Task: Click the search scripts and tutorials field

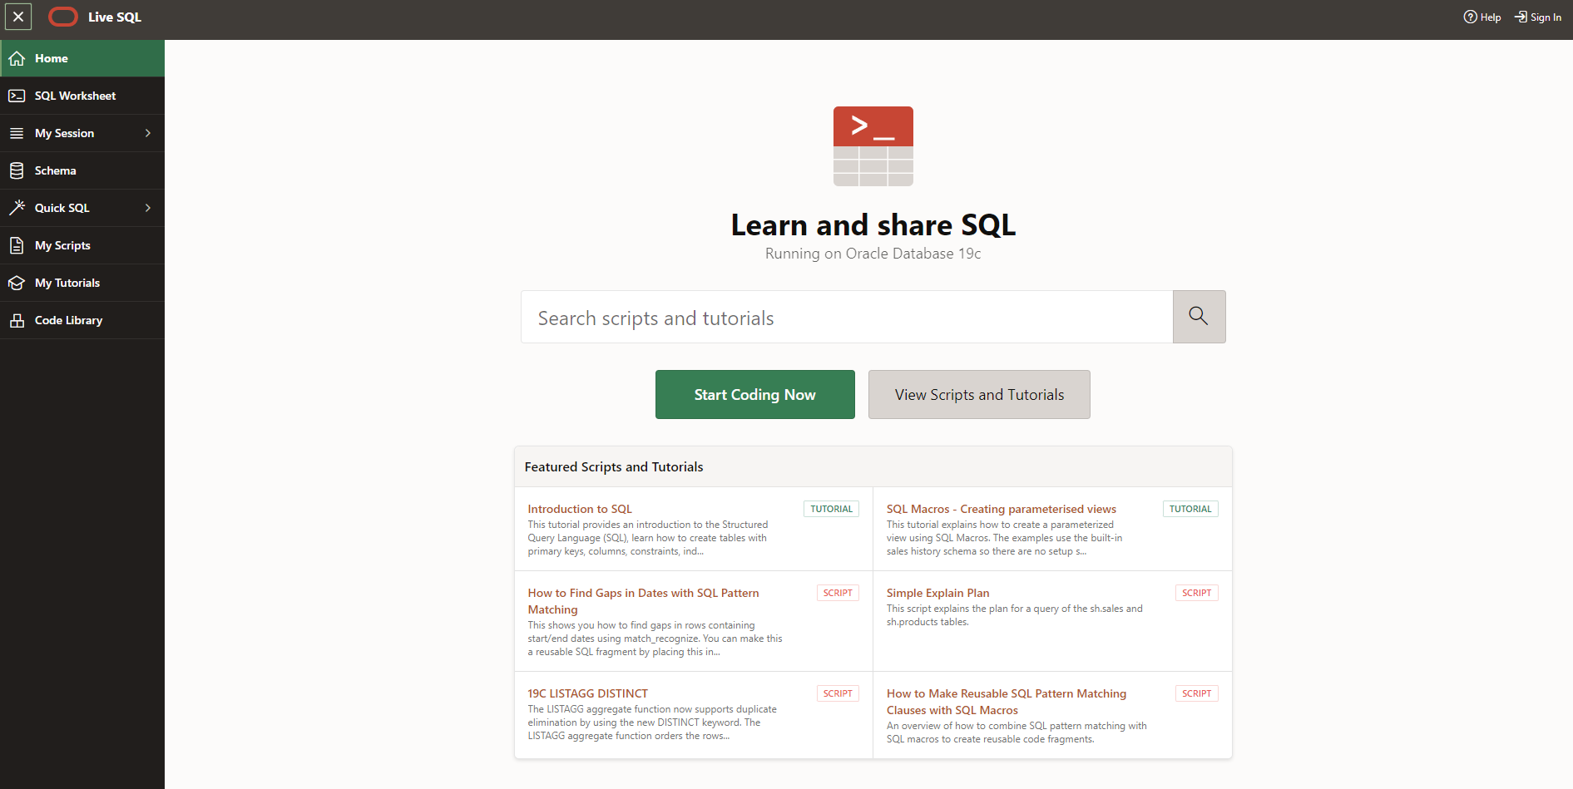Action: coord(847,317)
